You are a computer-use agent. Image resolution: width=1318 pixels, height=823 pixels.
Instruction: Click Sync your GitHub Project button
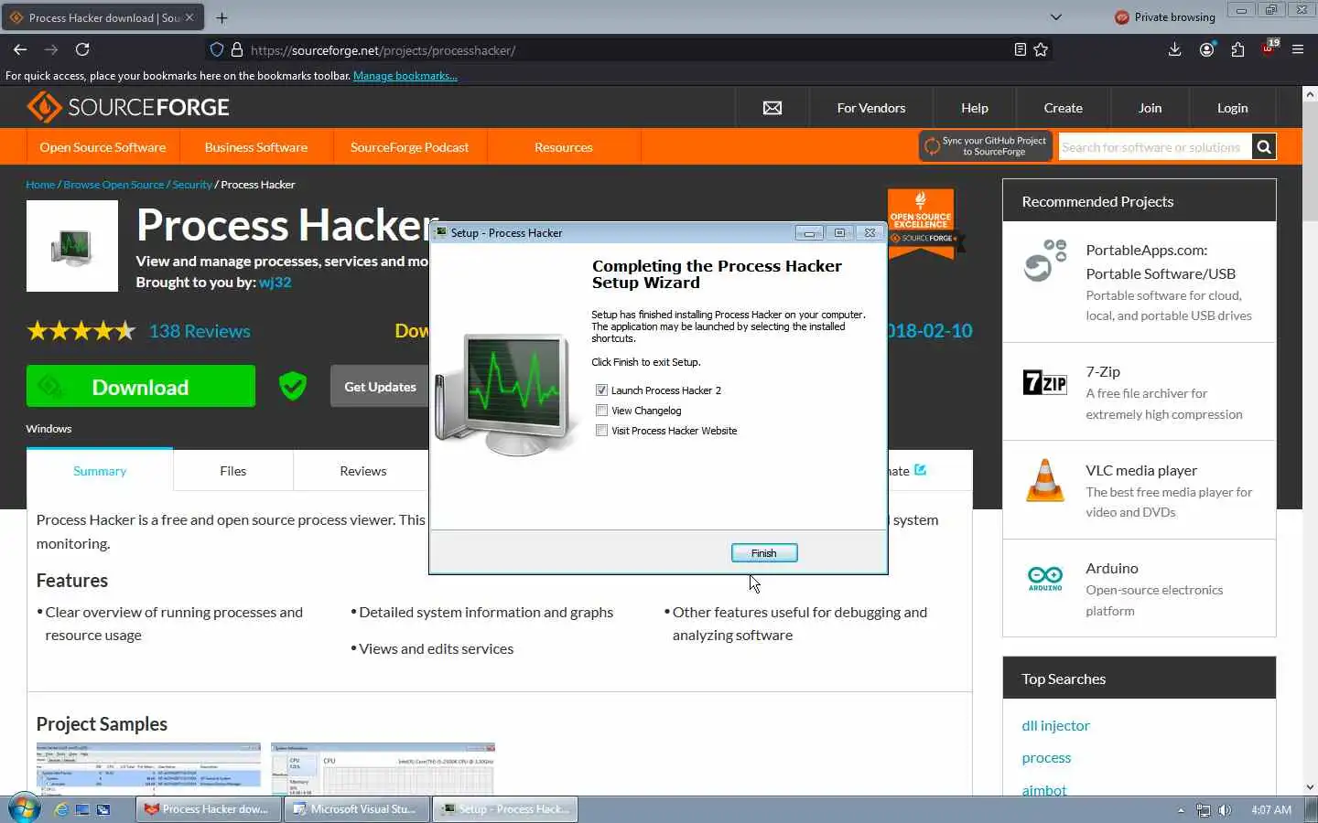[986, 146]
